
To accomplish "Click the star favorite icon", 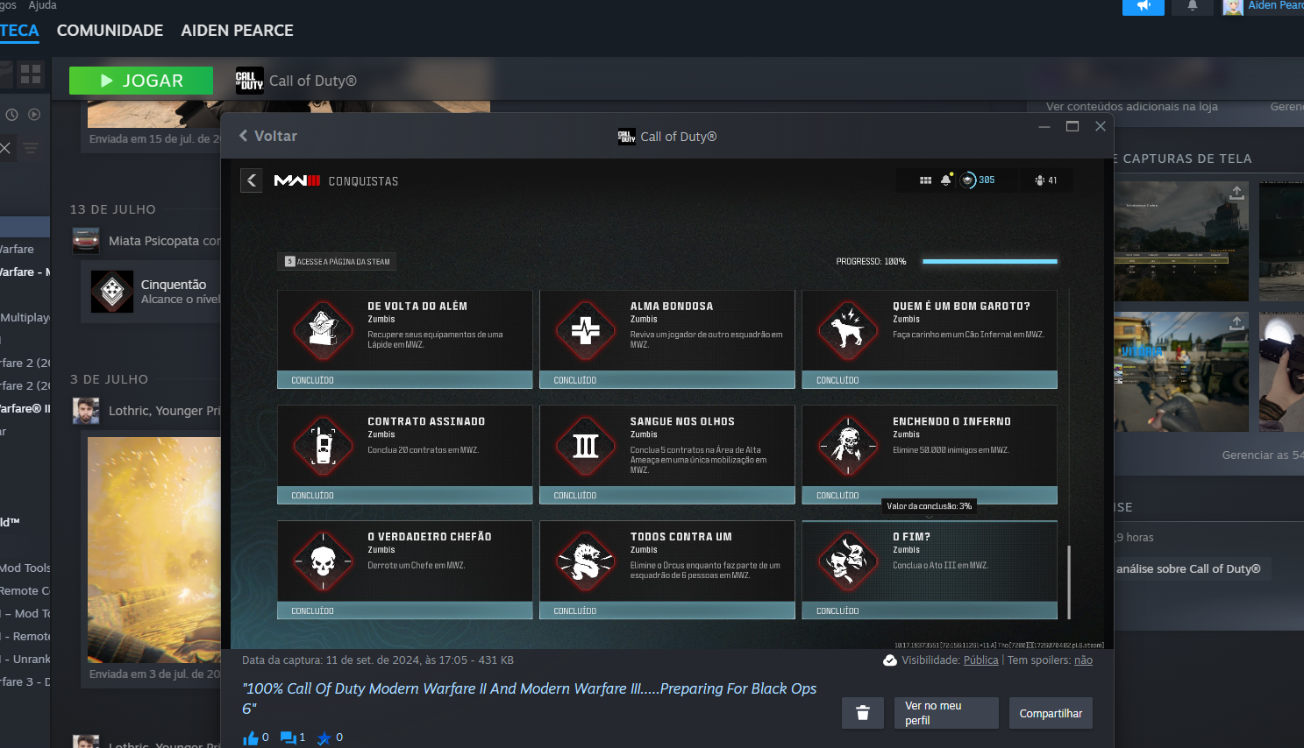I will (324, 738).
